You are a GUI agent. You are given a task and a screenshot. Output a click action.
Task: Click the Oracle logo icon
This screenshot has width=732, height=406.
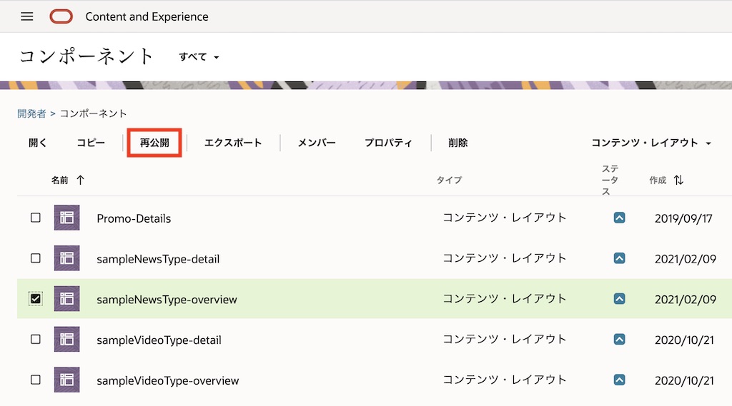tap(61, 16)
